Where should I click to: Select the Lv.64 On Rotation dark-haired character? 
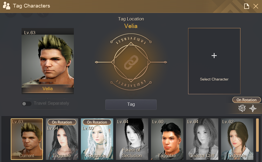(x=62, y=139)
